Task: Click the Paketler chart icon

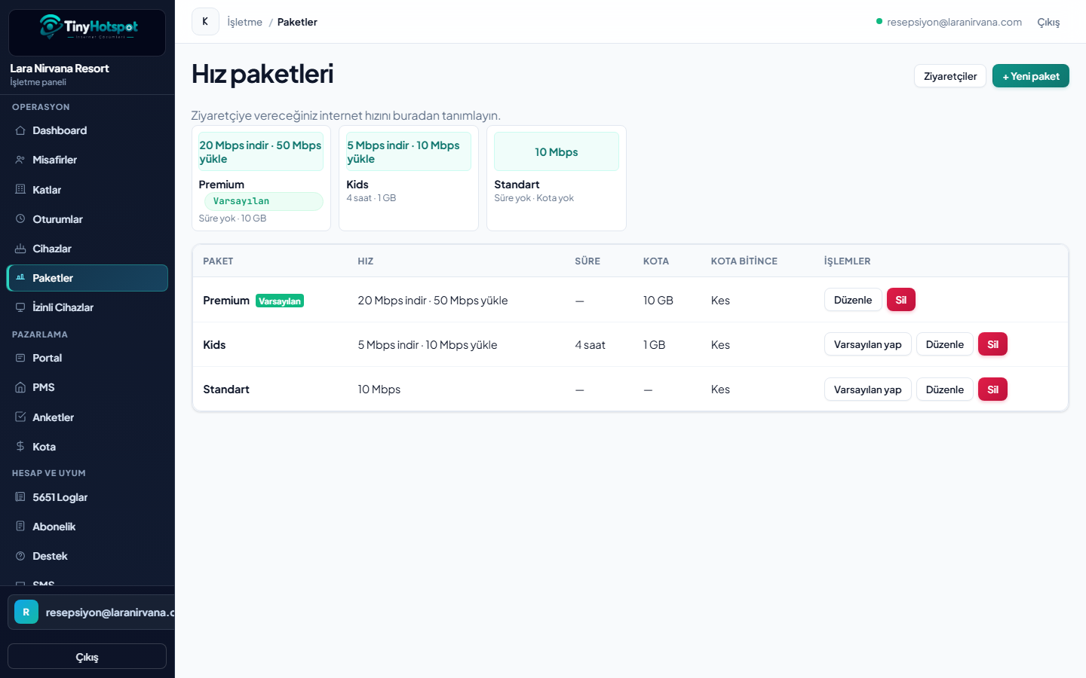Action: 20,278
